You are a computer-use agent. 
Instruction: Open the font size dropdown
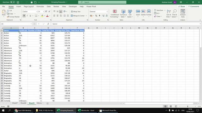coord(44,12)
